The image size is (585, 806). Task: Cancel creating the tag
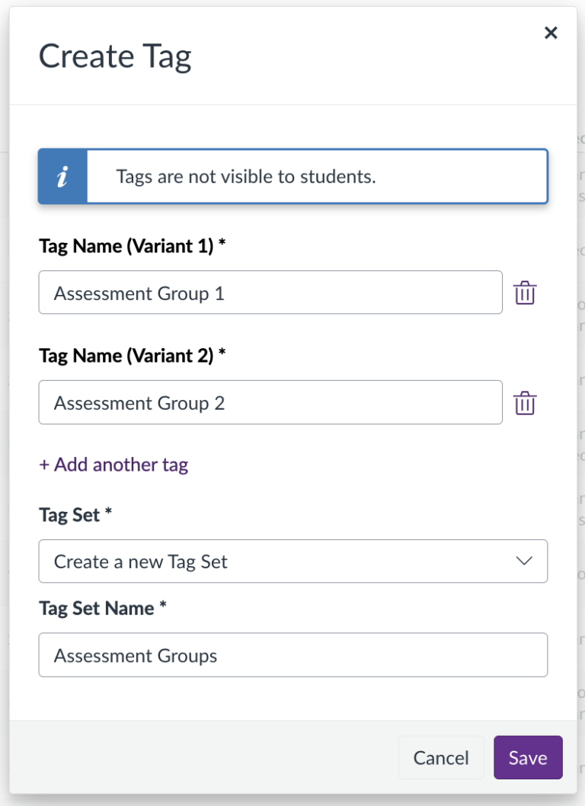441,757
